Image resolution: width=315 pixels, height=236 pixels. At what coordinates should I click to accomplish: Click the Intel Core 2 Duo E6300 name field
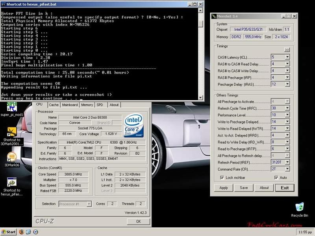[90, 117]
